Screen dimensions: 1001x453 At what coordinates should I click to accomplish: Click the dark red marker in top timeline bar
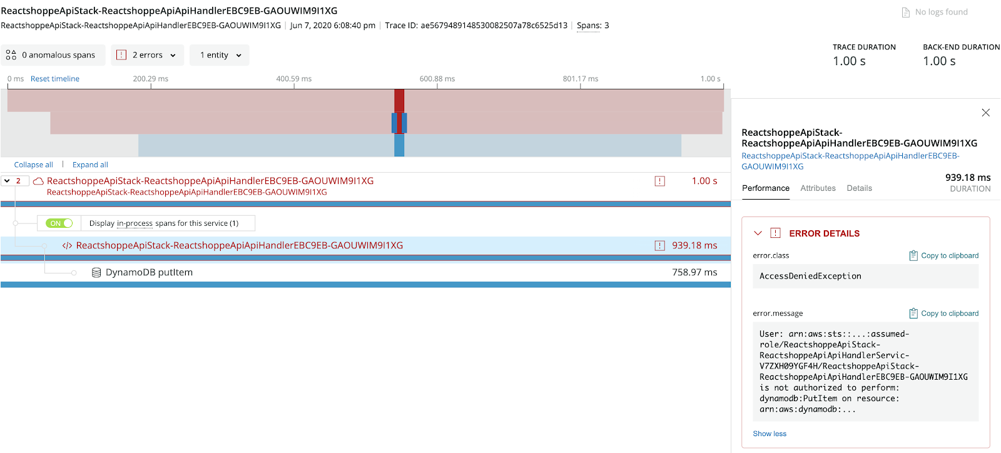[399, 100]
